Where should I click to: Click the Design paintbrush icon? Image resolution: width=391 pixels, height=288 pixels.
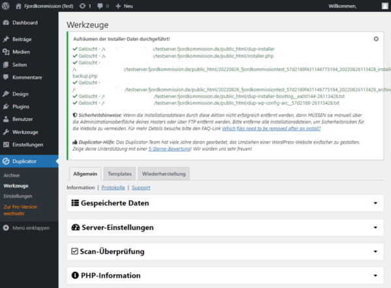[x=6, y=94]
